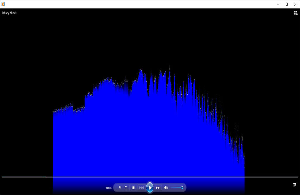This screenshot has height=195, width=300.
Task: Stop the current track
Action: tap(134, 188)
